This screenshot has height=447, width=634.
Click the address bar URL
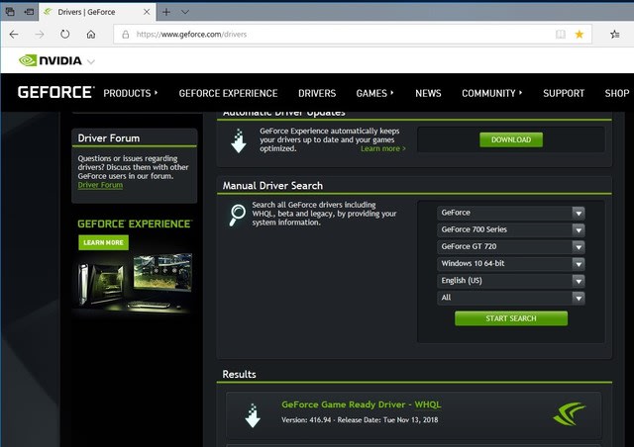coord(191,35)
